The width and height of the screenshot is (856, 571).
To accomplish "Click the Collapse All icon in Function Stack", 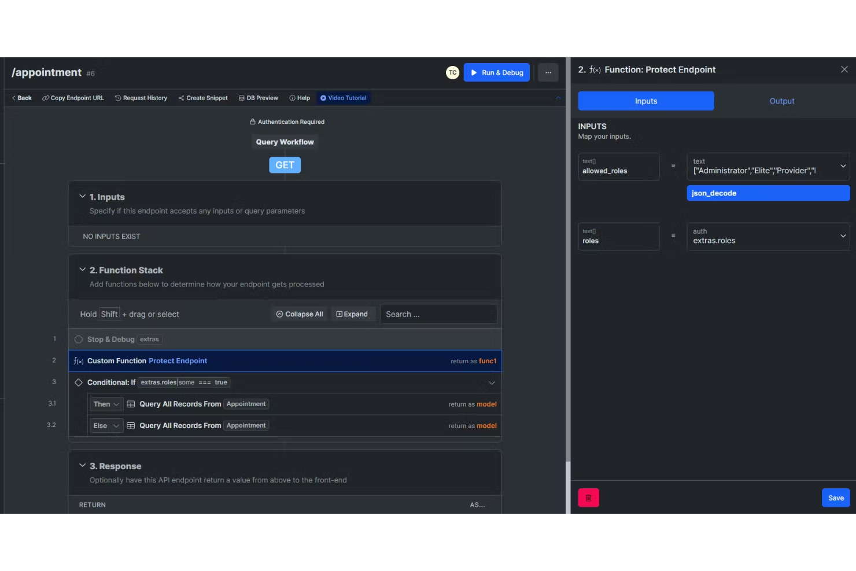I will coord(280,314).
